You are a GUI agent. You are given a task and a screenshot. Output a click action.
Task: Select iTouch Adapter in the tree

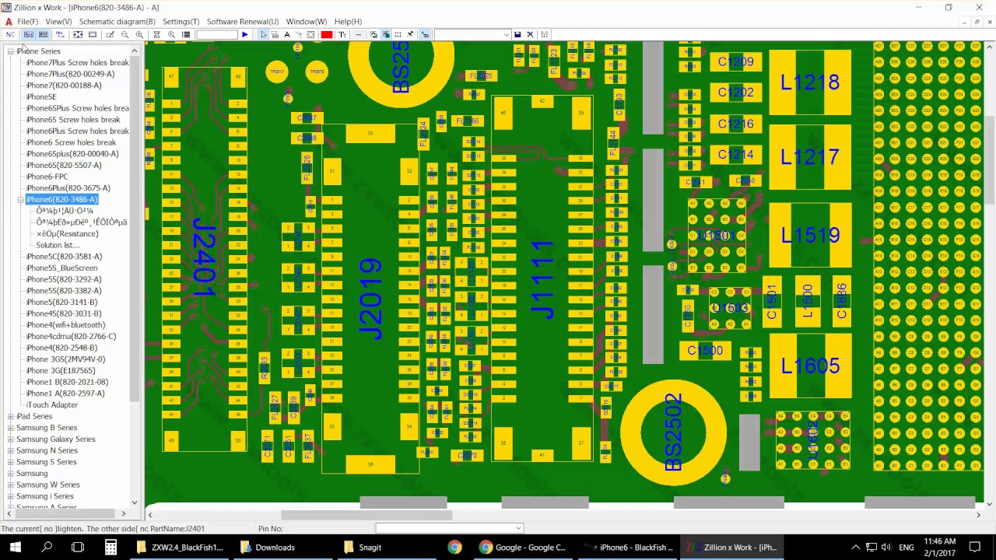tap(52, 405)
